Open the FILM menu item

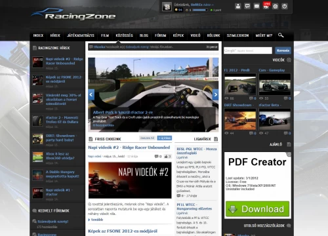coord(105,35)
